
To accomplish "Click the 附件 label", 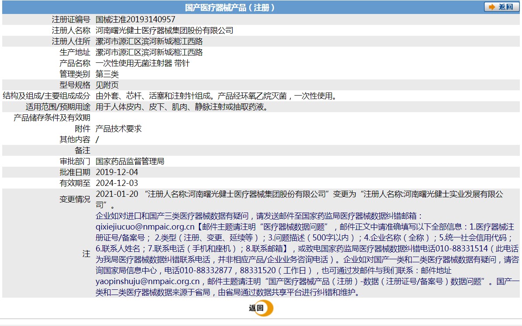I will click(82, 129).
